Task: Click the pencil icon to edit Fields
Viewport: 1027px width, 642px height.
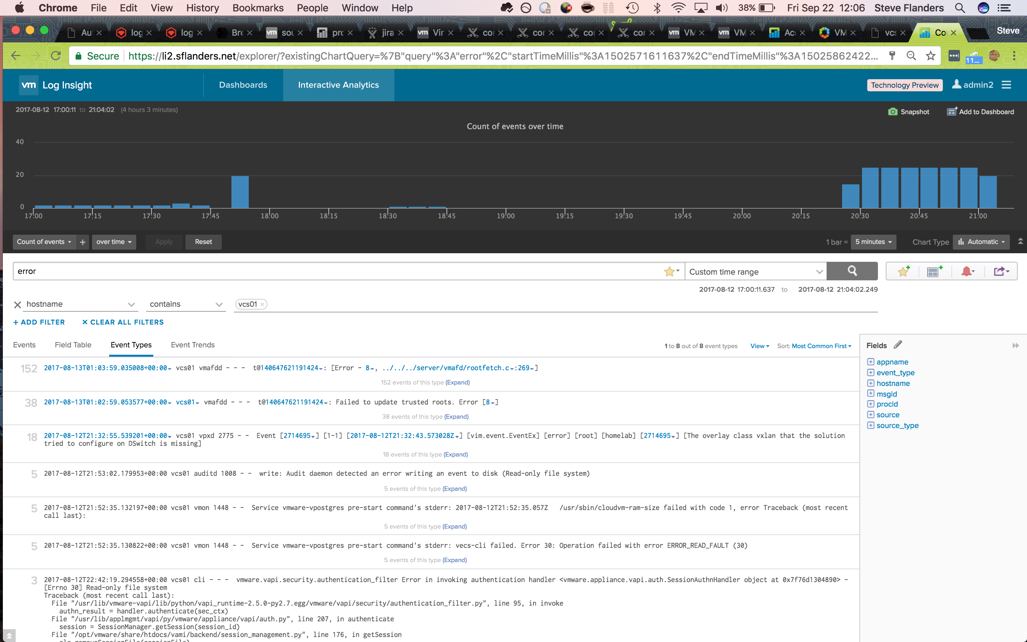Action: (898, 345)
